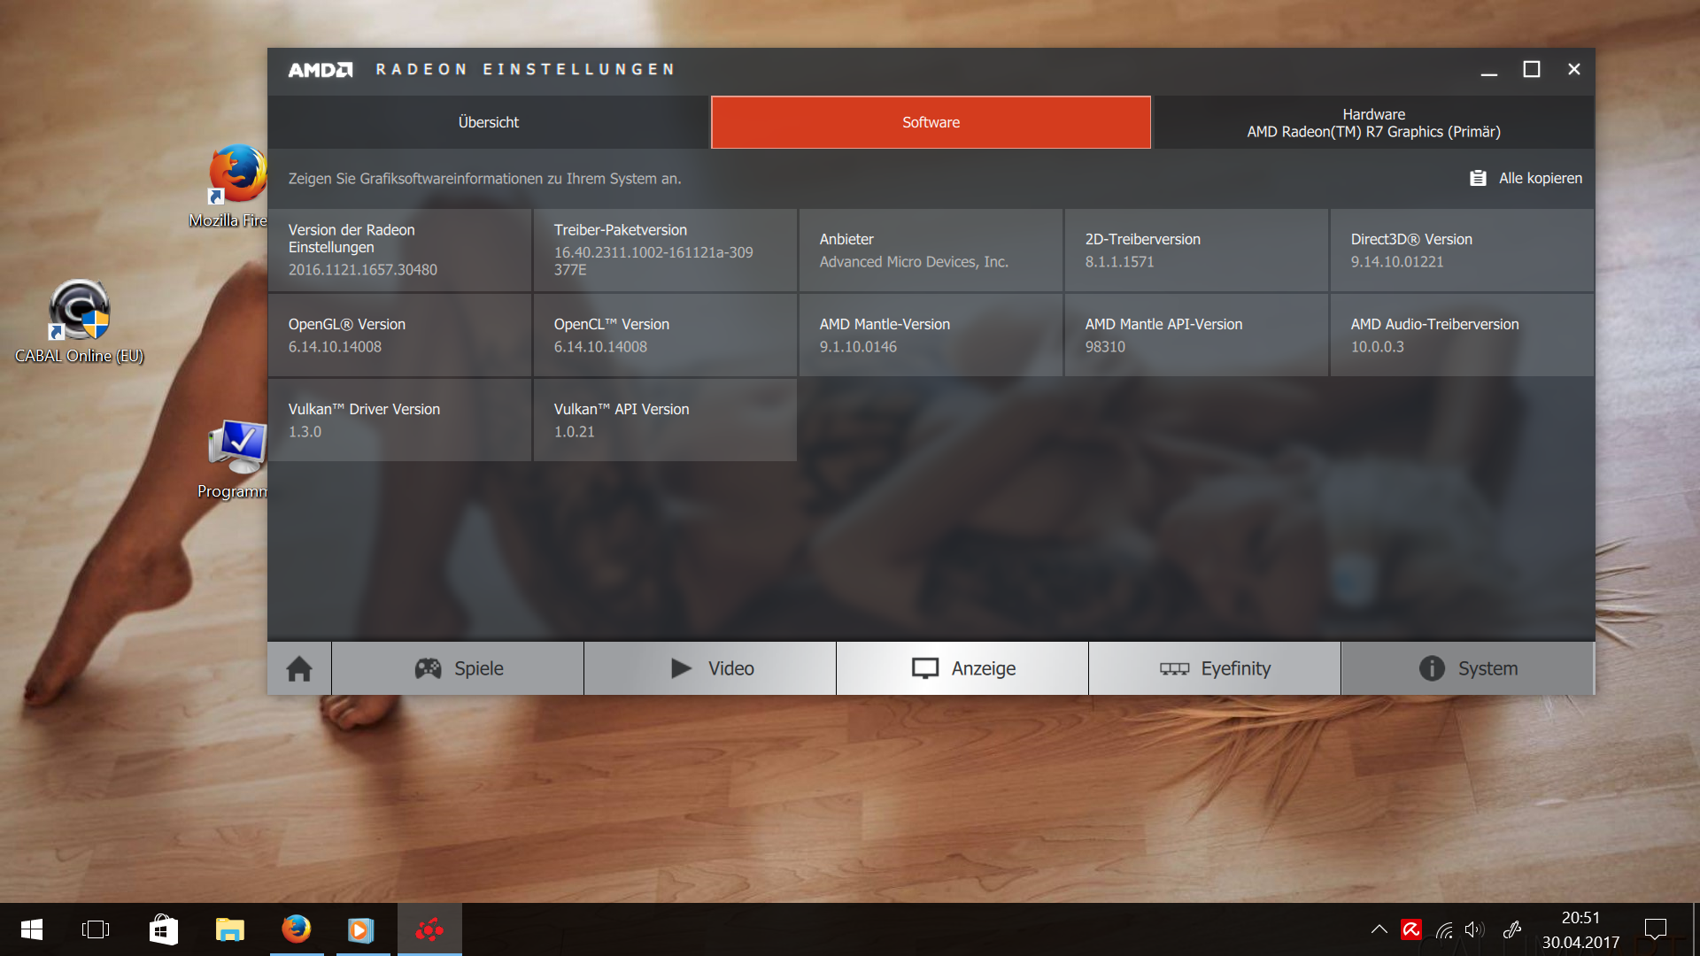Click the OpenGL Version tile
The width and height of the screenshot is (1700, 956).
[399, 335]
